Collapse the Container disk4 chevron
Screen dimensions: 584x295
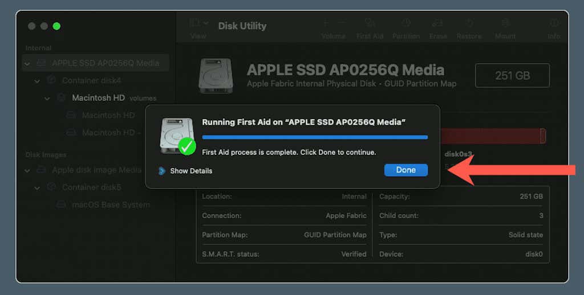37,81
